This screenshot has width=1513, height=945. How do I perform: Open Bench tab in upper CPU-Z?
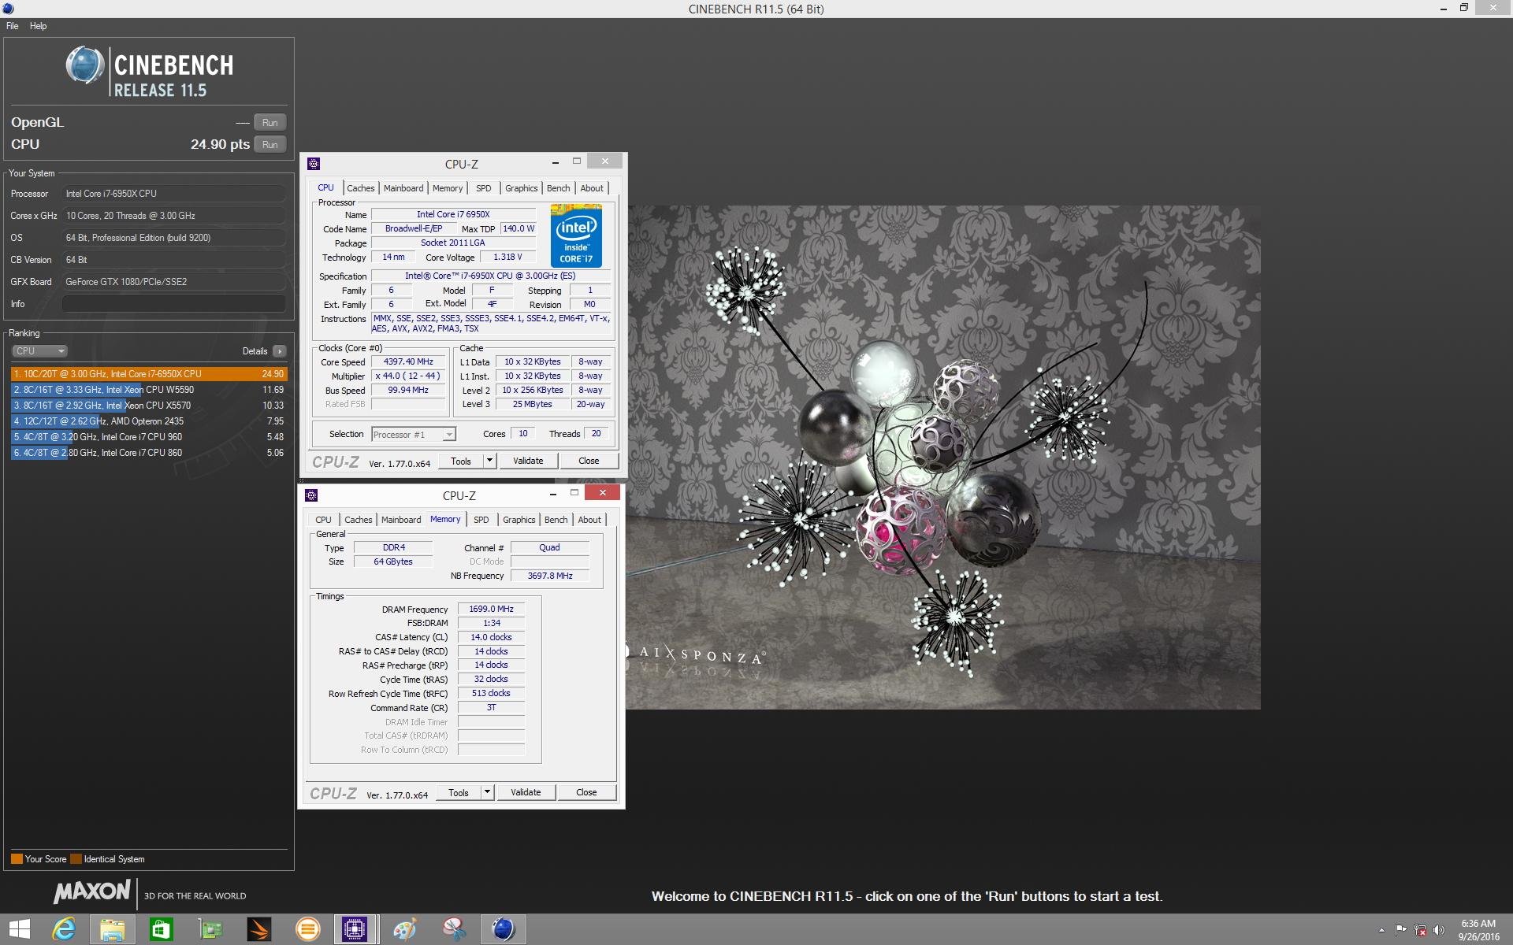click(x=558, y=188)
